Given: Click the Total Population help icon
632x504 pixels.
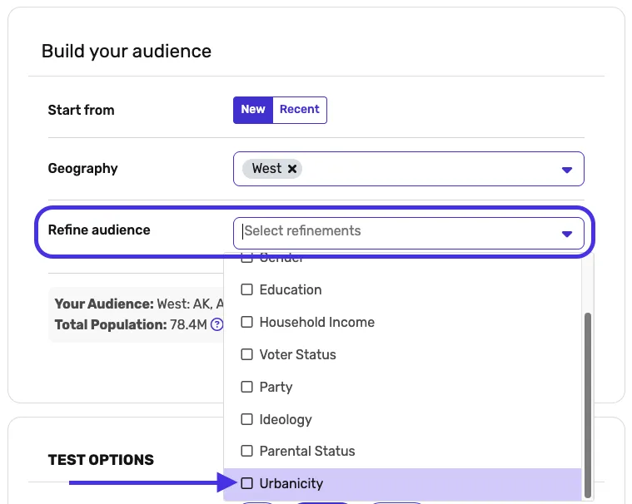Looking at the screenshot, I should pos(217,324).
